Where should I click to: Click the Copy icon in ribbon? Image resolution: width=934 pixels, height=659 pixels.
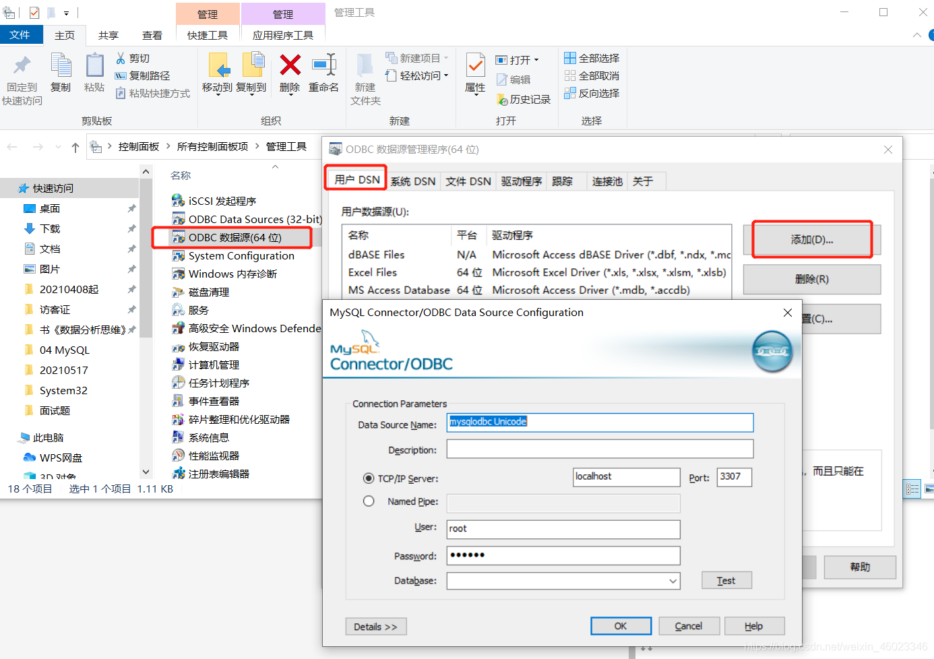click(x=61, y=65)
